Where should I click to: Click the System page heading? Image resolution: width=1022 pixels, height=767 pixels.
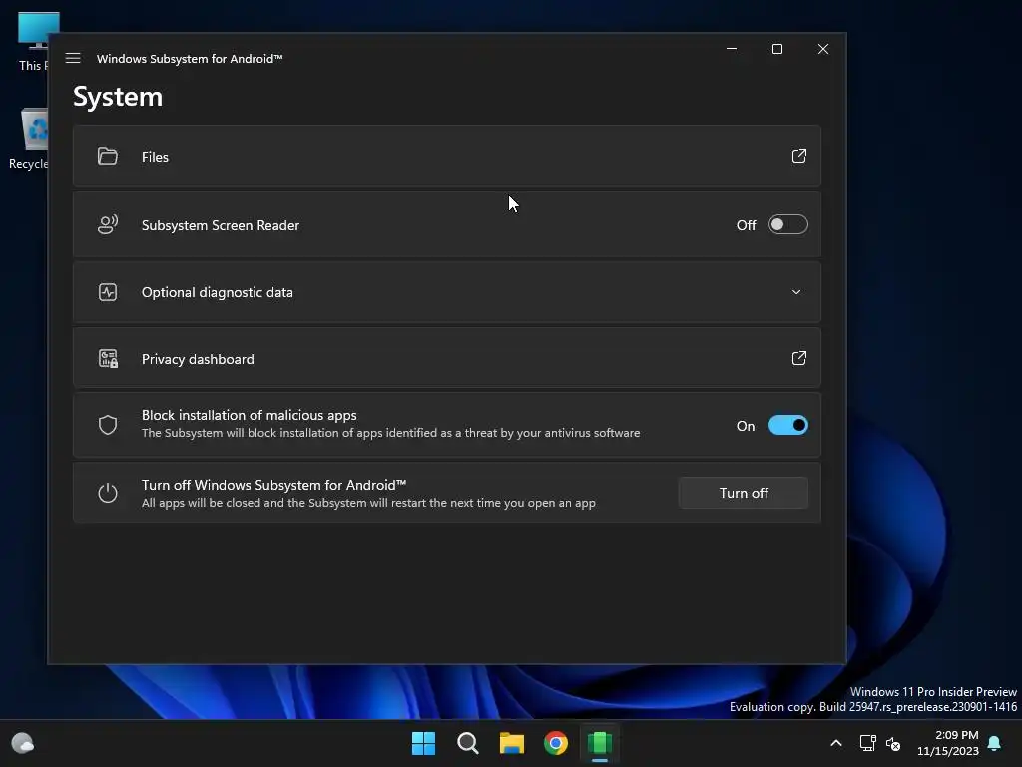pyautogui.click(x=118, y=97)
